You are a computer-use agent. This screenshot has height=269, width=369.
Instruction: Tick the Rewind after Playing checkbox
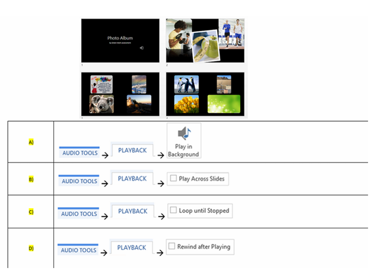(172, 246)
